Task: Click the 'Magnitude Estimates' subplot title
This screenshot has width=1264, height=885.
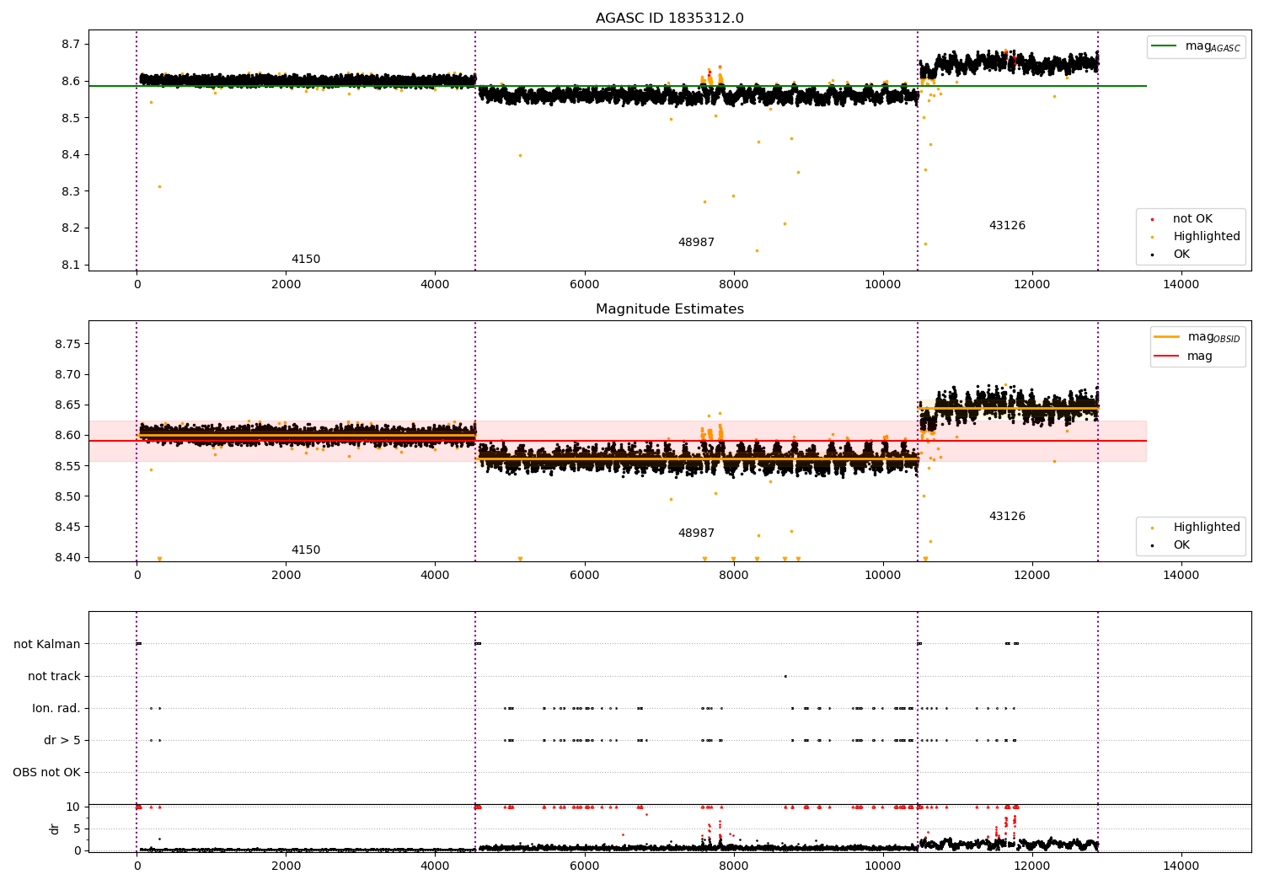Action: (x=669, y=309)
